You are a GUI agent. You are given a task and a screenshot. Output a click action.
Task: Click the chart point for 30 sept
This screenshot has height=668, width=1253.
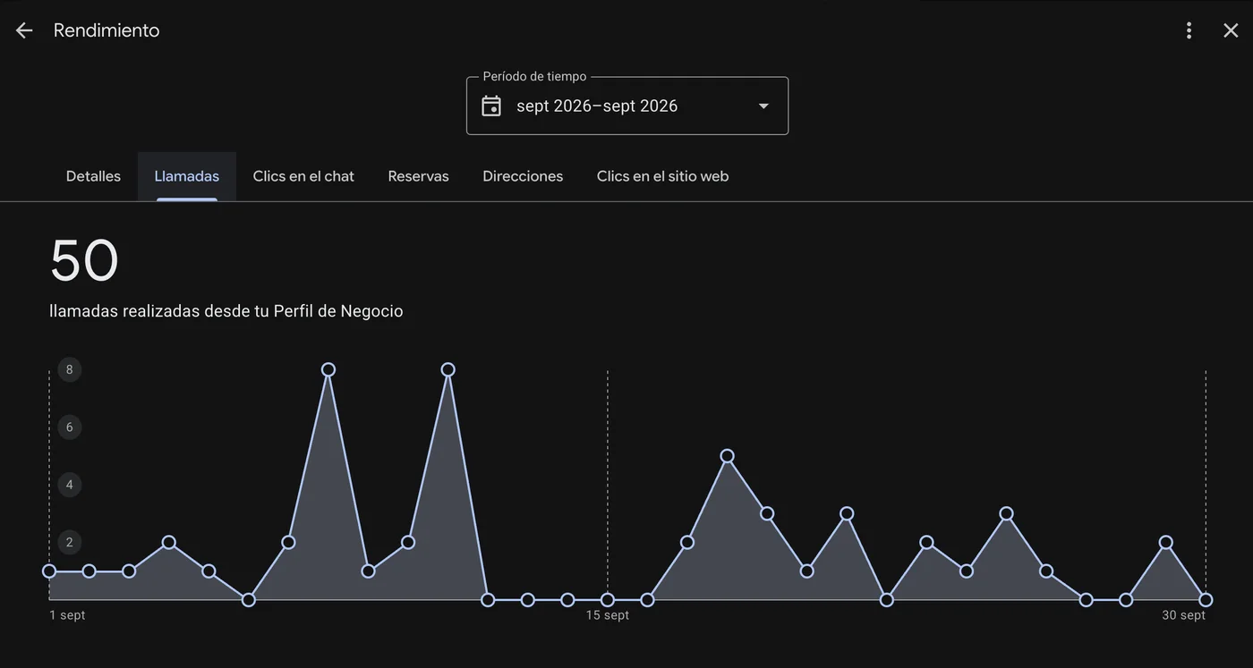(x=1206, y=599)
